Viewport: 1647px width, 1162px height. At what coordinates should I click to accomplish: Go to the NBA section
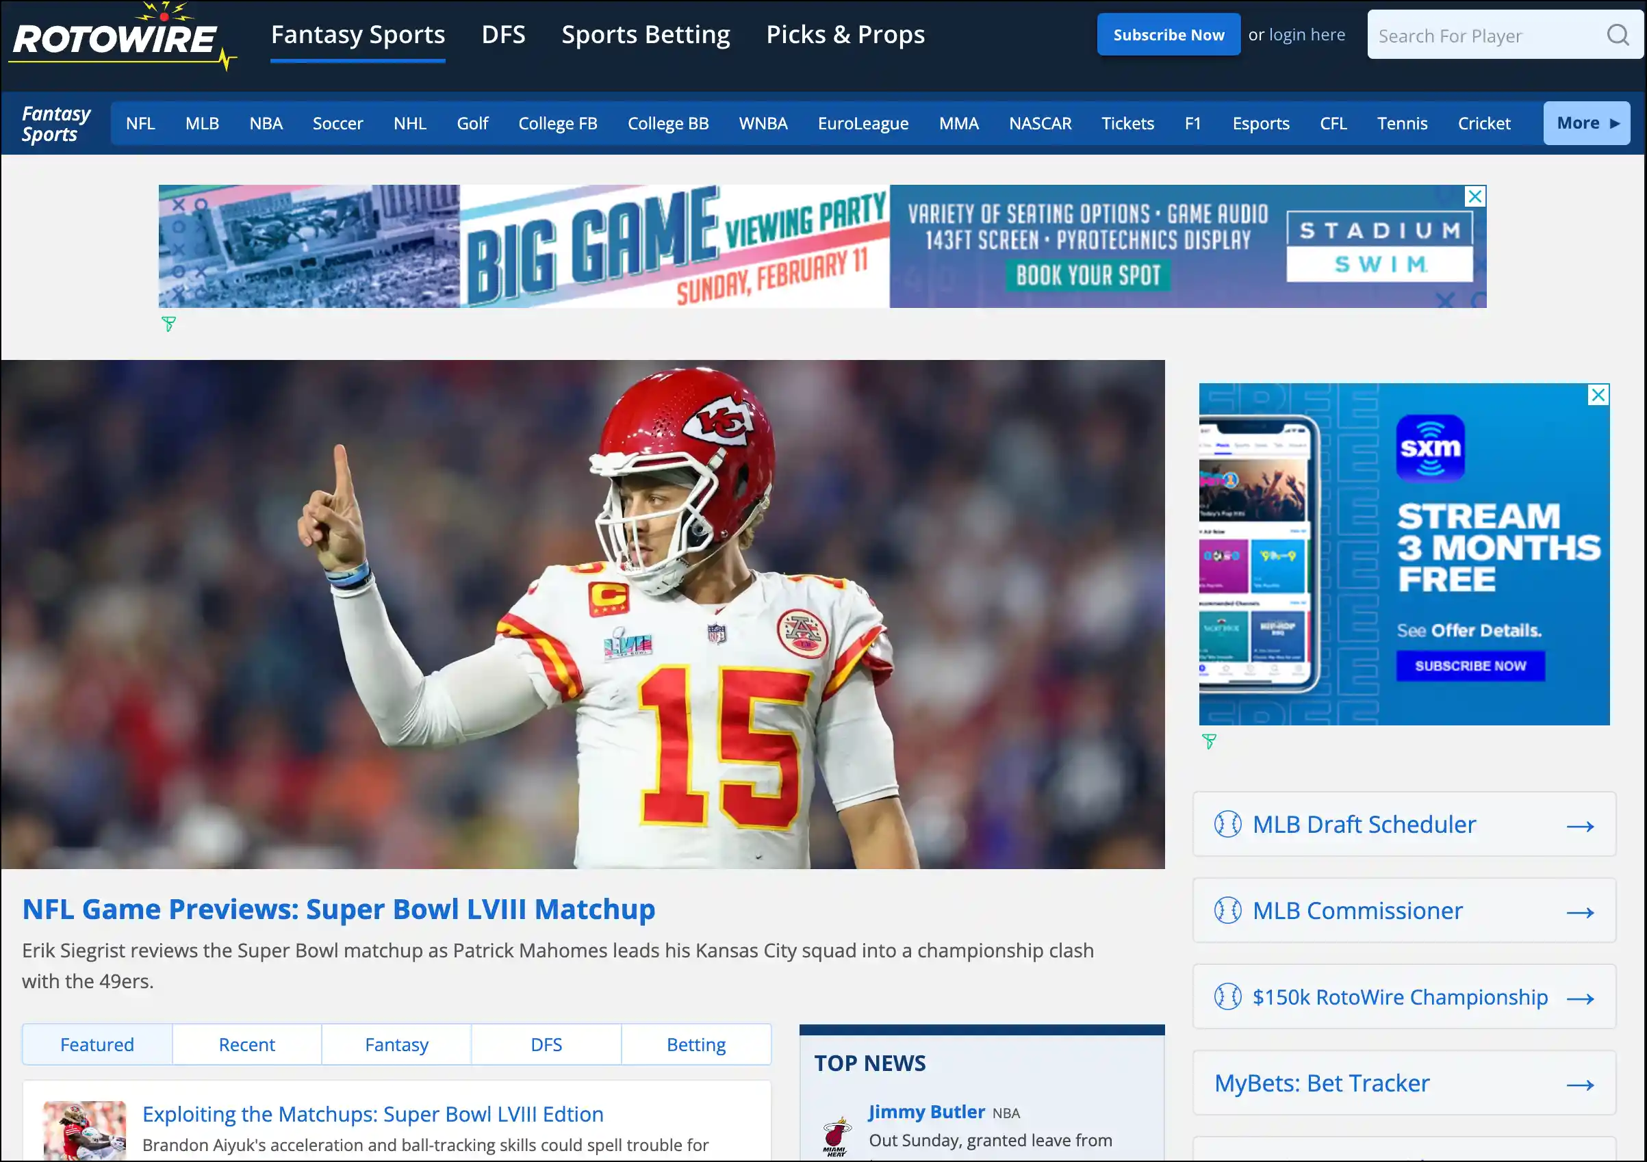266,123
